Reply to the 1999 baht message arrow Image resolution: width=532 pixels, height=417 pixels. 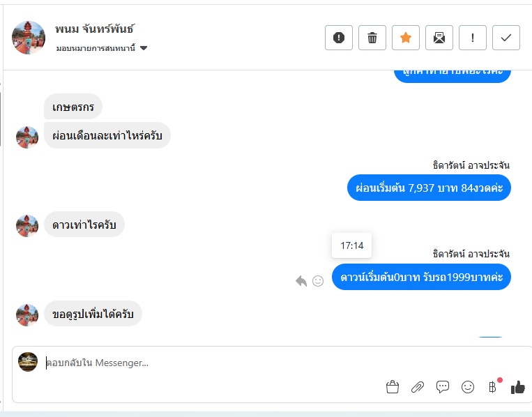point(301,281)
